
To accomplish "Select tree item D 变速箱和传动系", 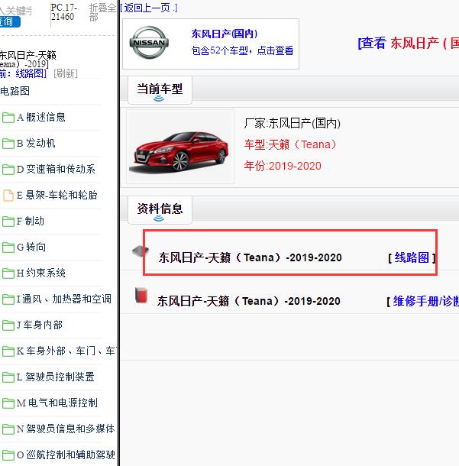I will point(56,169).
